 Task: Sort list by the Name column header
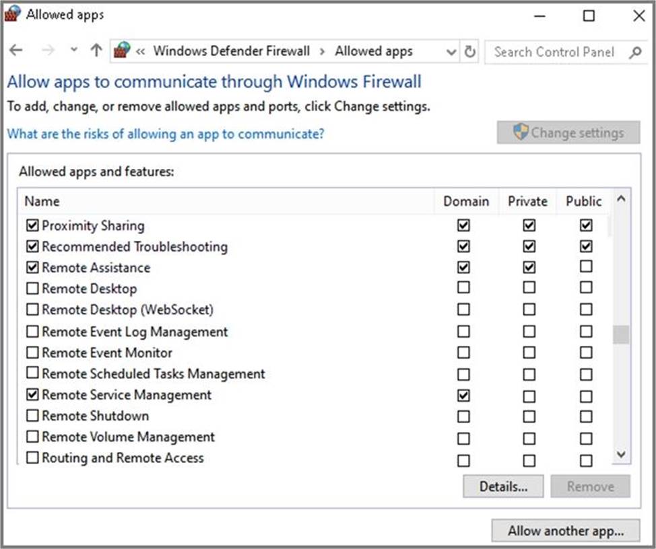click(x=42, y=201)
